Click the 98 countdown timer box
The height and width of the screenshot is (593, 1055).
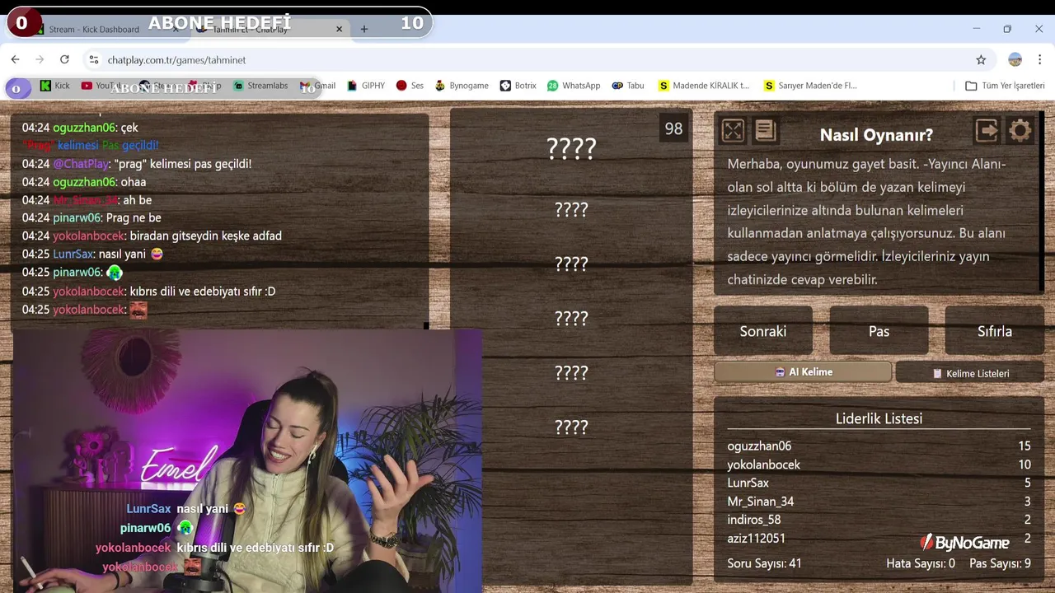pyautogui.click(x=673, y=128)
